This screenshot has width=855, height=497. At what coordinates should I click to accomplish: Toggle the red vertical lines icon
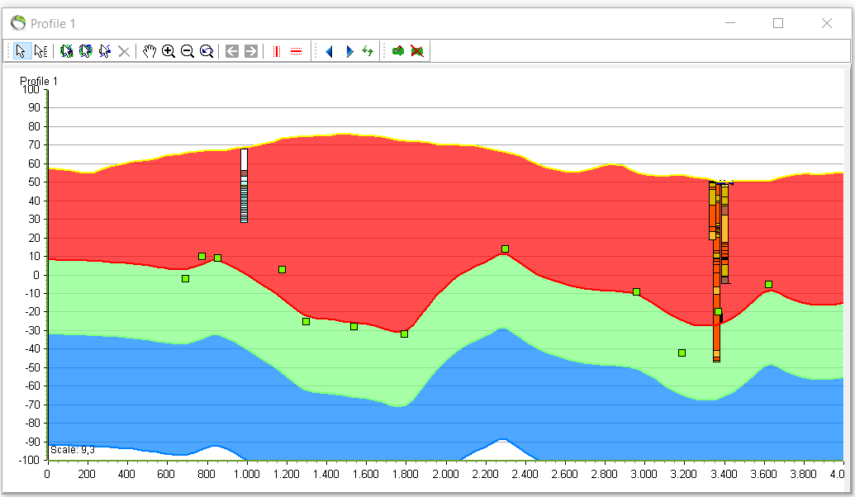pyautogui.click(x=277, y=51)
